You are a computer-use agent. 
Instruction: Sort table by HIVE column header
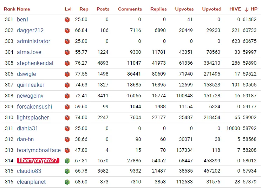pos(235,9)
